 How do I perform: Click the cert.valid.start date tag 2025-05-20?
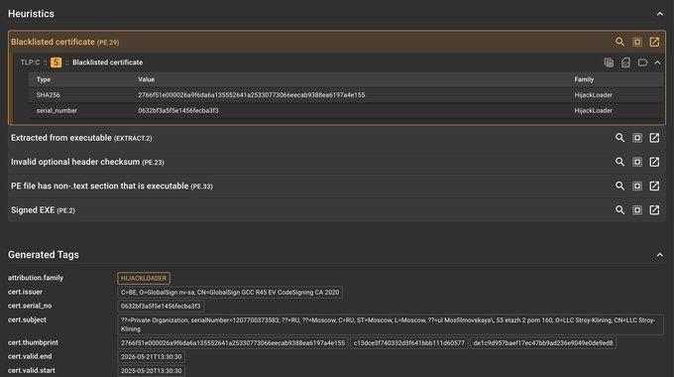[151, 370]
